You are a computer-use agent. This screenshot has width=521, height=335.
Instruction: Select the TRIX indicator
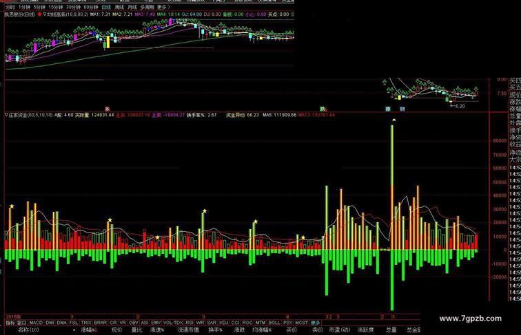(x=86, y=323)
